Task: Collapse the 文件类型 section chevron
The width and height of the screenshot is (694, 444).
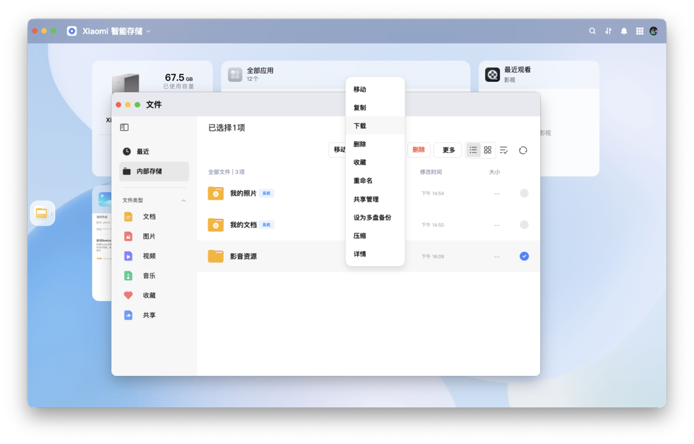Action: point(183,200)
